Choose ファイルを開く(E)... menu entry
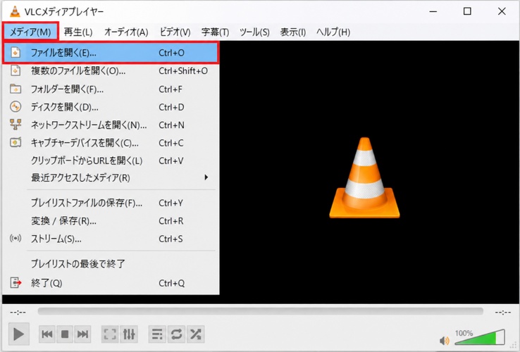This screenshot has width=520, height=352. 111,53
